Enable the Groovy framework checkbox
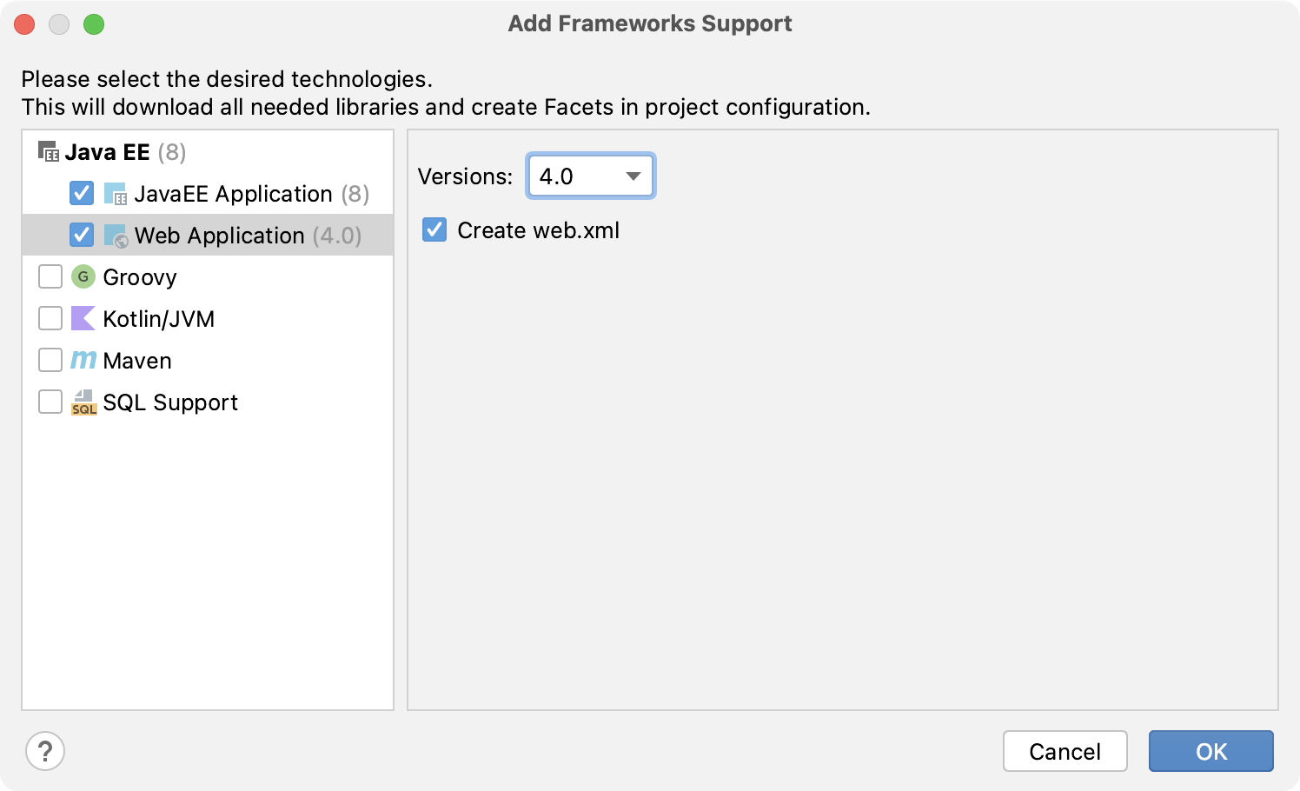Viewport: 1300px width, 791px height. point(50,276)
